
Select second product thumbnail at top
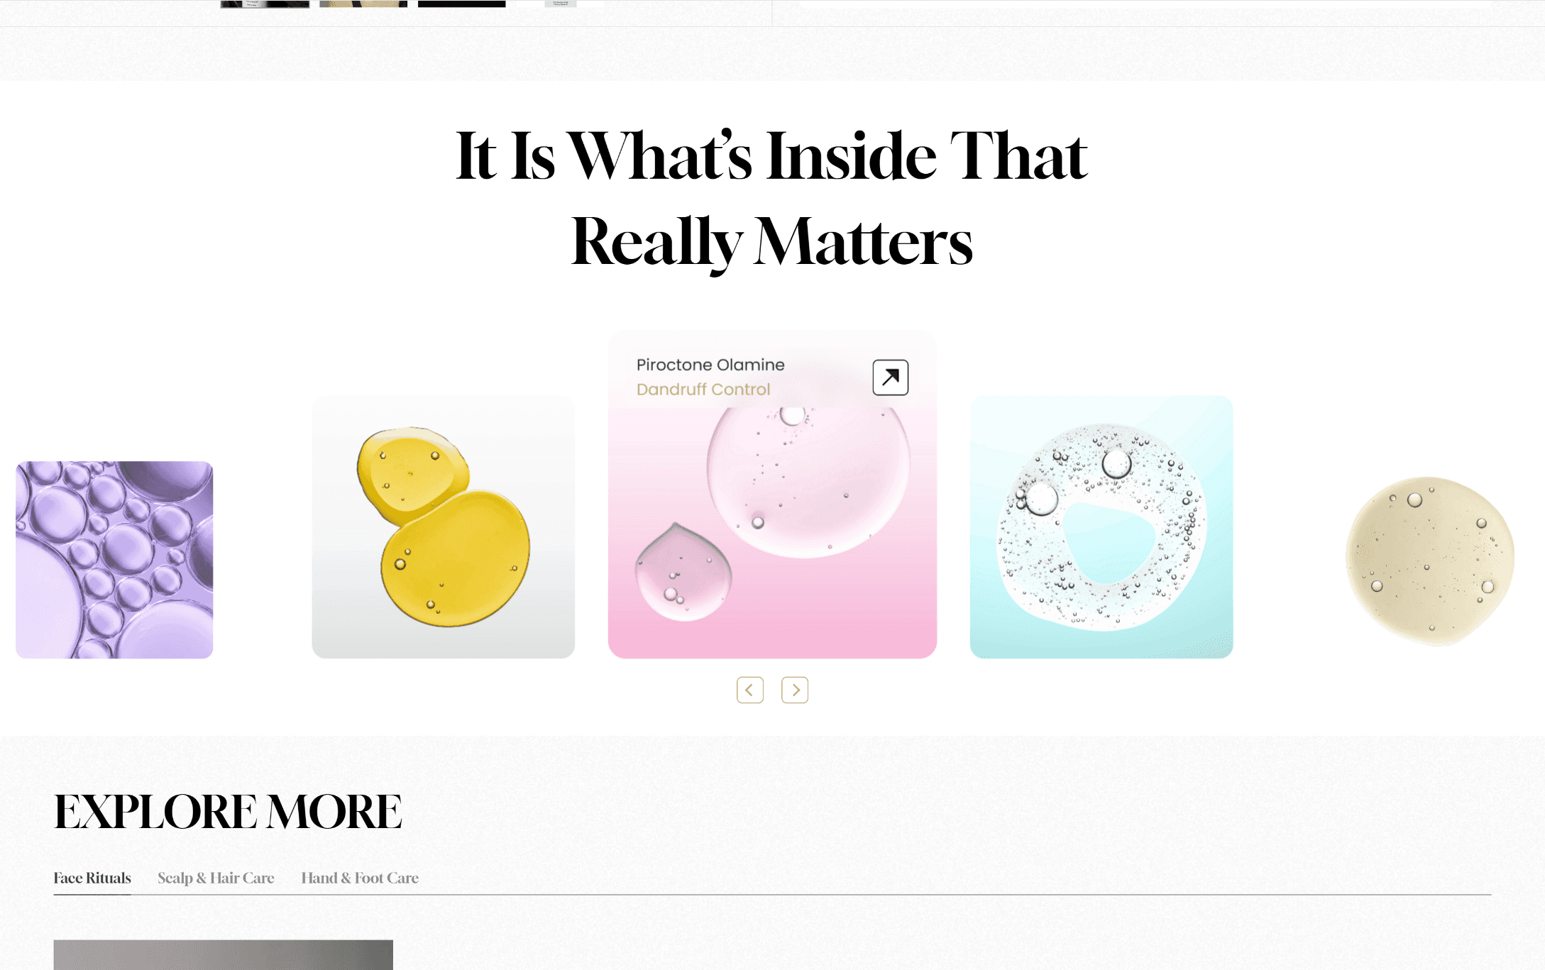pos(363,4)
